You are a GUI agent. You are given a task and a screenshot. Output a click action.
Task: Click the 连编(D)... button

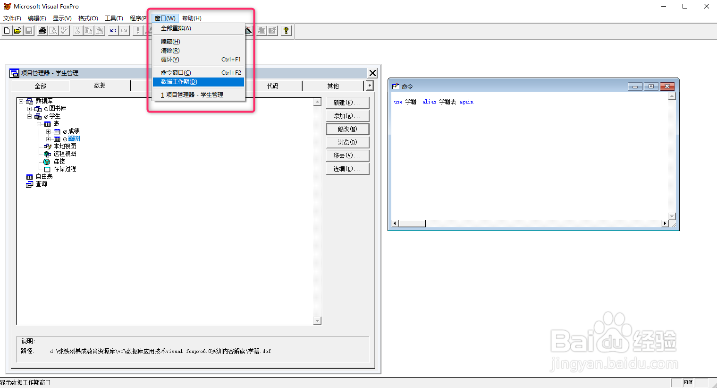[x=347, y=169]
